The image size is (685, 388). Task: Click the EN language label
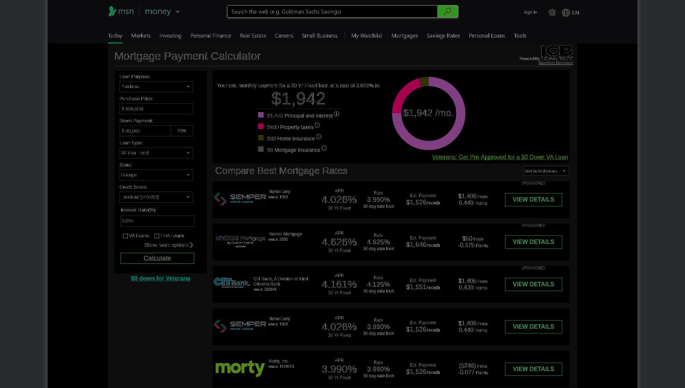pos(576,13)
